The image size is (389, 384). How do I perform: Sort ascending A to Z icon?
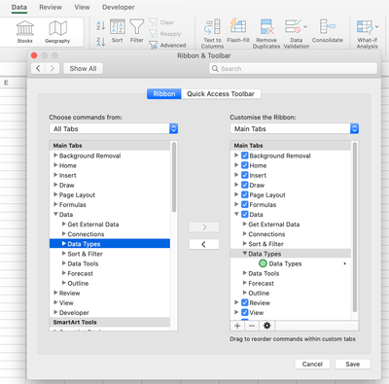coord(101,25)
